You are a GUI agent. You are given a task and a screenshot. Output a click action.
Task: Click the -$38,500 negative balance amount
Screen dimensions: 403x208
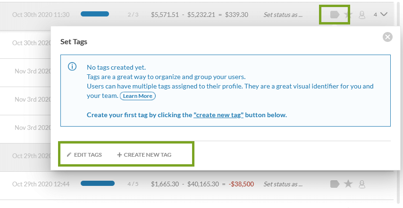pyautogui.click(x=241, y=184)
